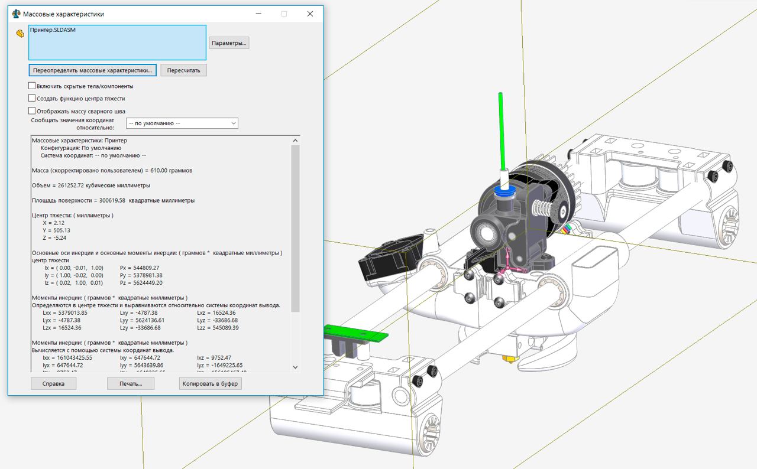The image size is (757, 469).
Task: Click the Mass Properties dialog title icon
Action: click(16, 14)
